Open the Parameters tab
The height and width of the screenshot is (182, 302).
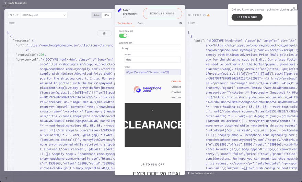125,23
